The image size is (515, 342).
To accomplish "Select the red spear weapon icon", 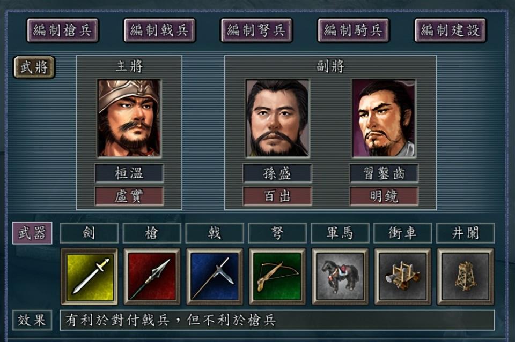I will [152, 277].
